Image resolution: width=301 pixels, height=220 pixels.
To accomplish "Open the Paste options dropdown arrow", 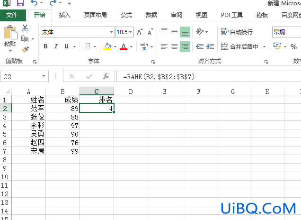I will pos(10,51).
